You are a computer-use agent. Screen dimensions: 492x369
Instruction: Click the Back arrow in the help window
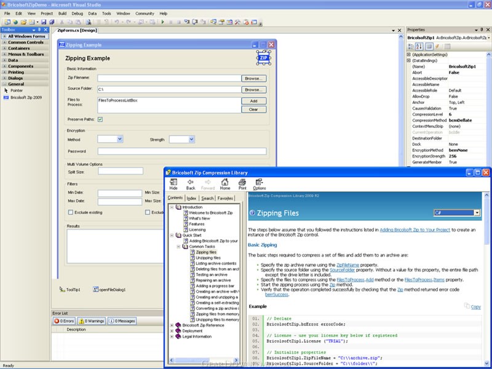click(x=191, y=184)
